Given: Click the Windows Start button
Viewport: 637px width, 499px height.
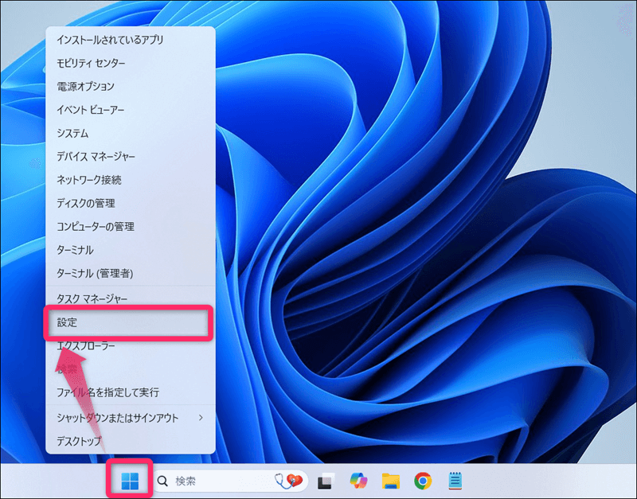Looking at the screenshot, I should [x=130, y=481].
